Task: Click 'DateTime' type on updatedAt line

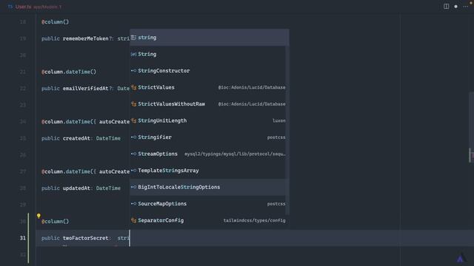Action: point(108,188)
